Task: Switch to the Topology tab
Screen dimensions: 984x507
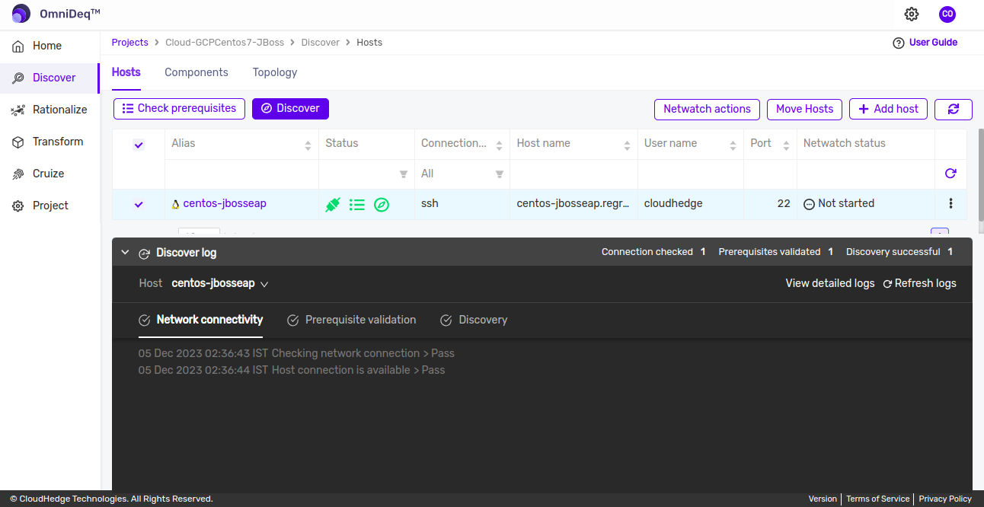Action: (x=275, y=72)
